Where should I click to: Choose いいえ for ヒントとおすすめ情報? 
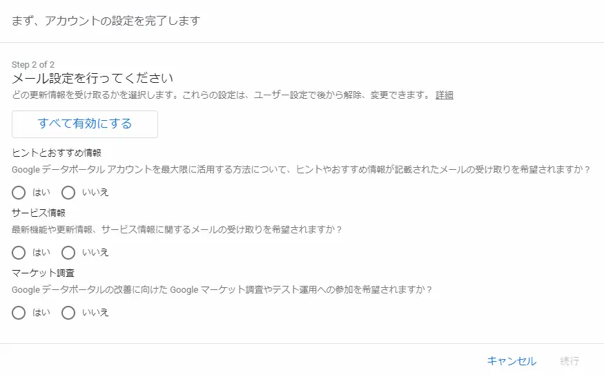68,192
